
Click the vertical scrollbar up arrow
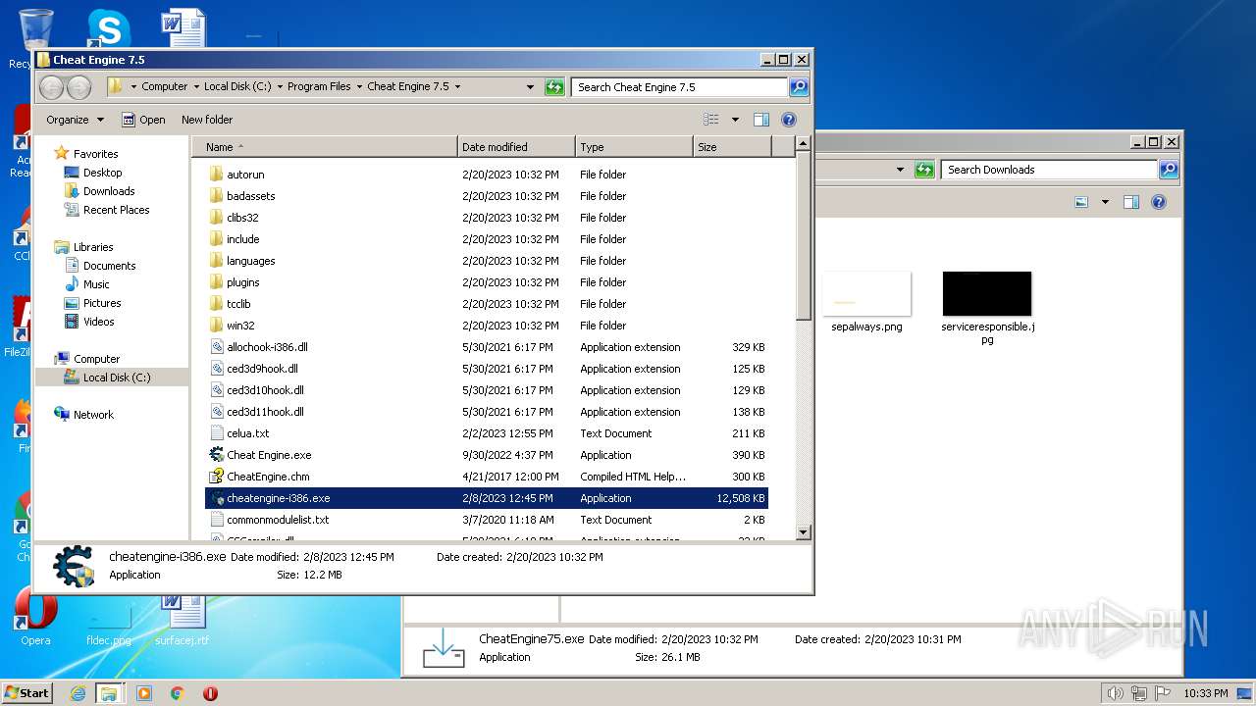click(803, 144)
